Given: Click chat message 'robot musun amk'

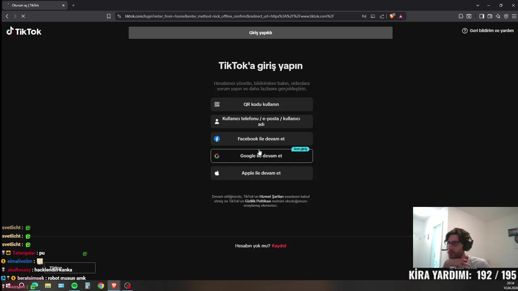Looking at the screenshot, I should click(x=67, y=278).
